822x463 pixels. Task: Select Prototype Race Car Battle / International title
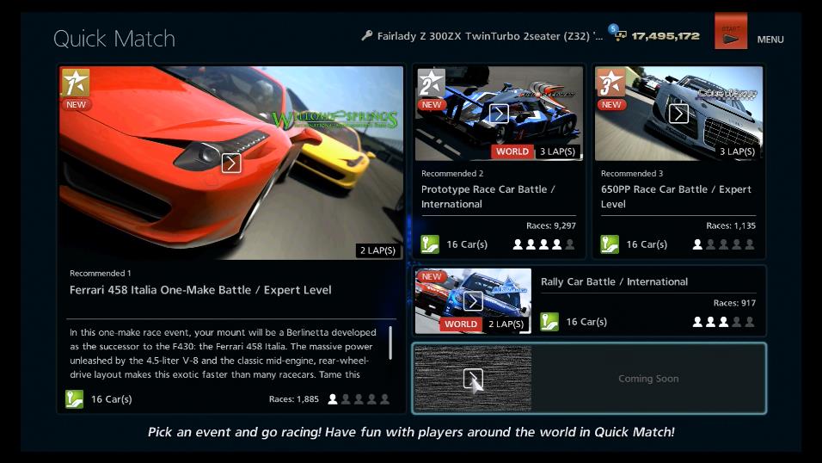[488, 197]
